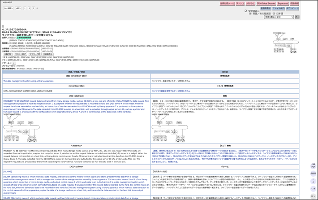Open the フロントPDF button
318x200 pixels.
click(21, 54)
